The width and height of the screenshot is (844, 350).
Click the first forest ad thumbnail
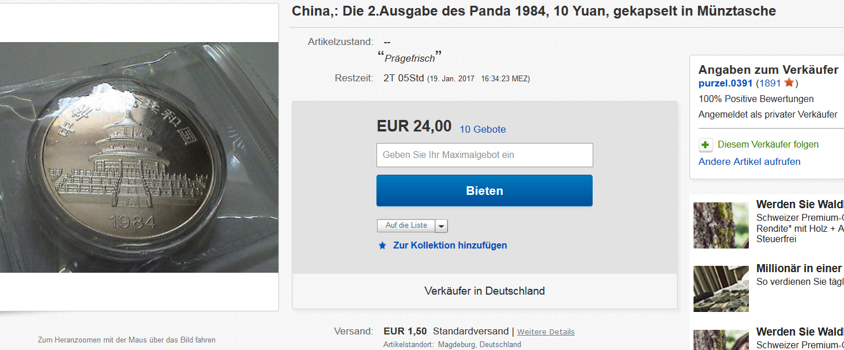click(x=721, y=225)
